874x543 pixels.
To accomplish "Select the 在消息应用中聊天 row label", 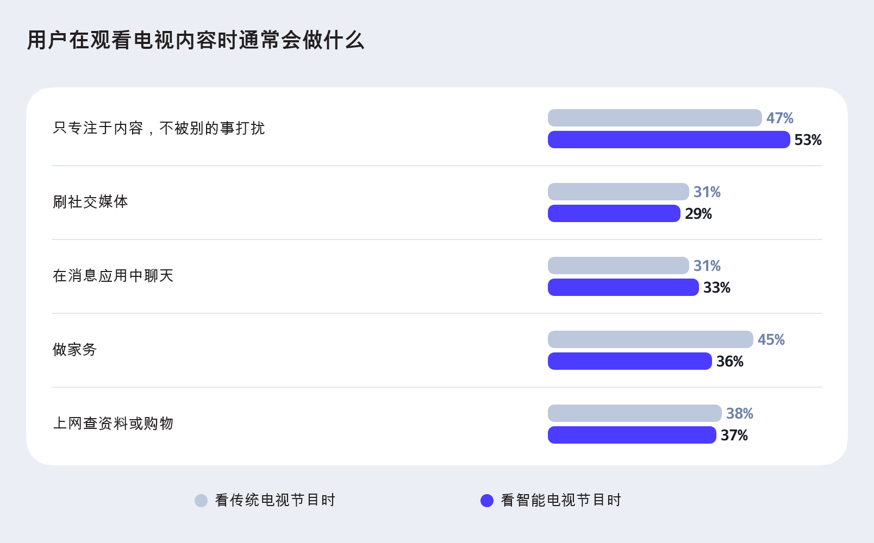I will point(113,276).
